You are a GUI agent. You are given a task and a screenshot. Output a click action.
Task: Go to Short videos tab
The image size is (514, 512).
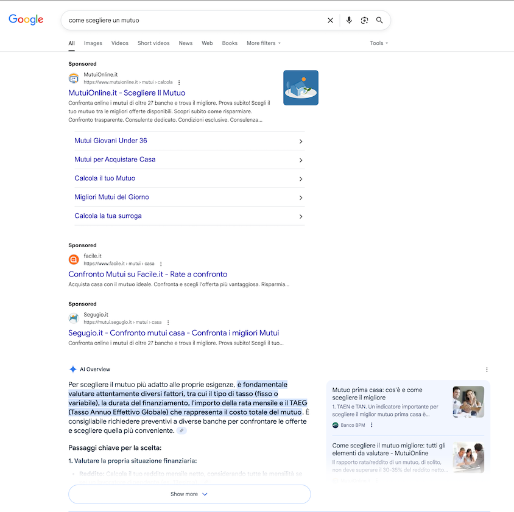point(153,43)
